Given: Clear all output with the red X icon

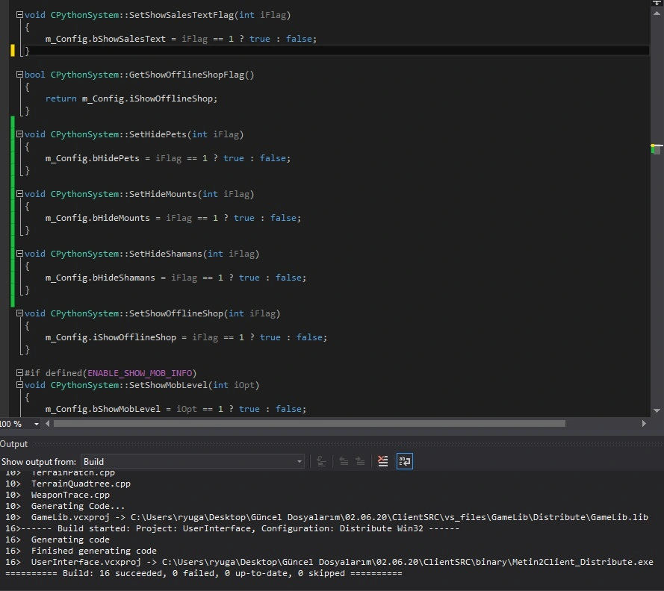Looking at the screenshot, I should [x=383, y=461].
